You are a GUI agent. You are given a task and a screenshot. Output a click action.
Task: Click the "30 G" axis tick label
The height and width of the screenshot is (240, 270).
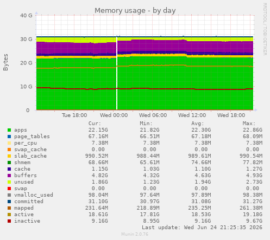[26, 39]
